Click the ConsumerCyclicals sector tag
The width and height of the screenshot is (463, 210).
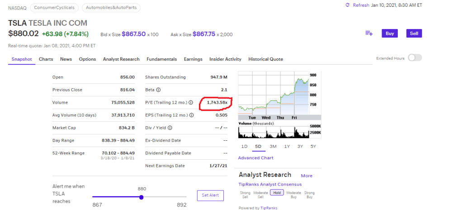click(55, 8)
